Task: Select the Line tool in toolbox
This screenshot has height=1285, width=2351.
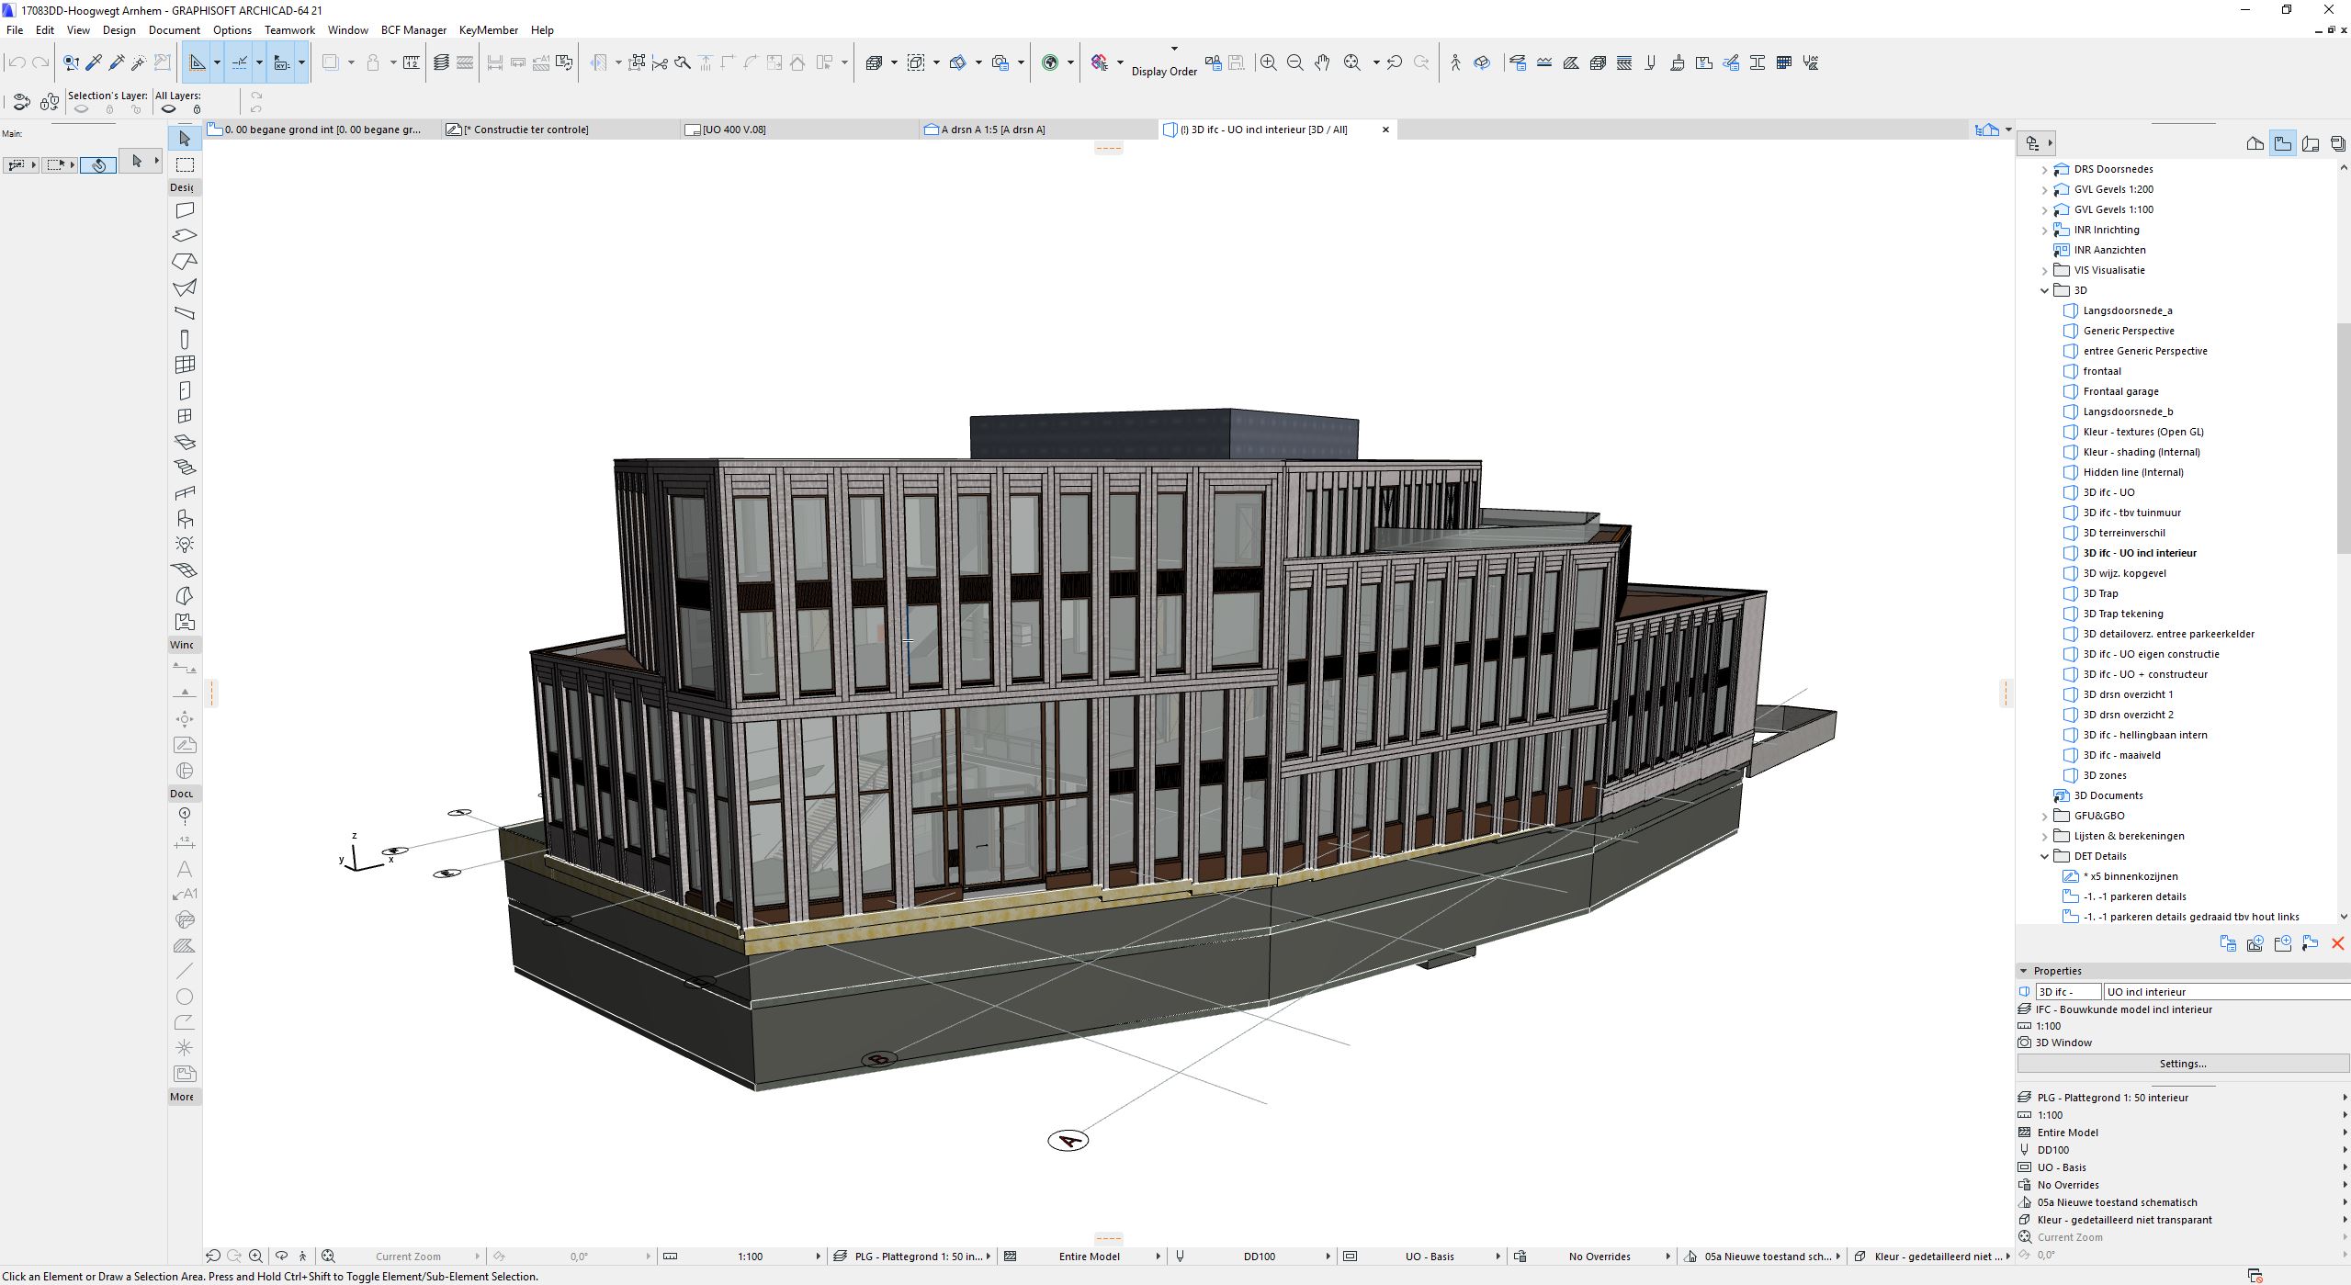Action: click(185, 971)
